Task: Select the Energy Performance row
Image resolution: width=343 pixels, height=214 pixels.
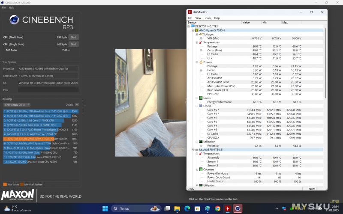Action: [255, 102]
